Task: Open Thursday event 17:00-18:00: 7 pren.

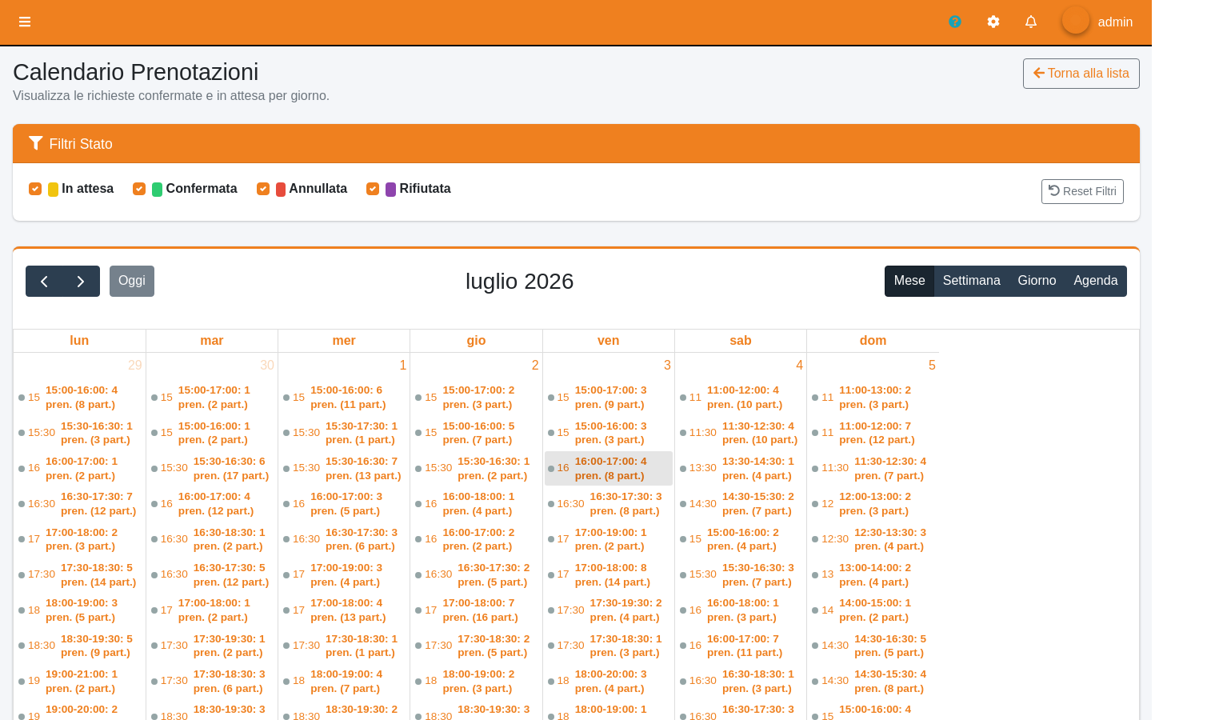Action: (476, 610)
